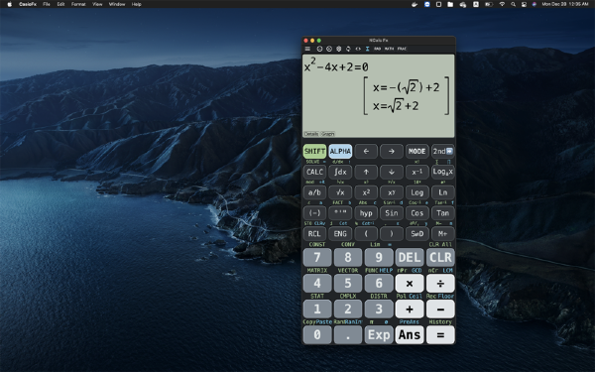Image resolution: width=595 pixels, height=372 pixels.
Task: Click the division ÷ key
Action: tap(440, 284)
